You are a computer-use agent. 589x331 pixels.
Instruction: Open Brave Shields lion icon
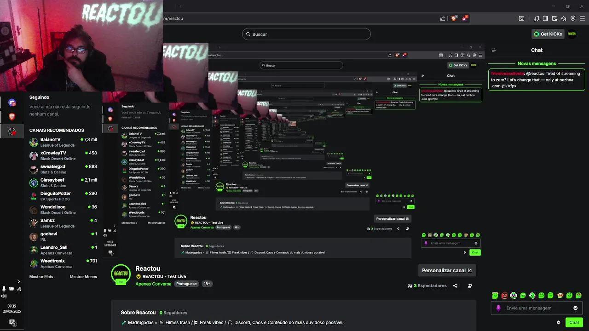[454, 18]
